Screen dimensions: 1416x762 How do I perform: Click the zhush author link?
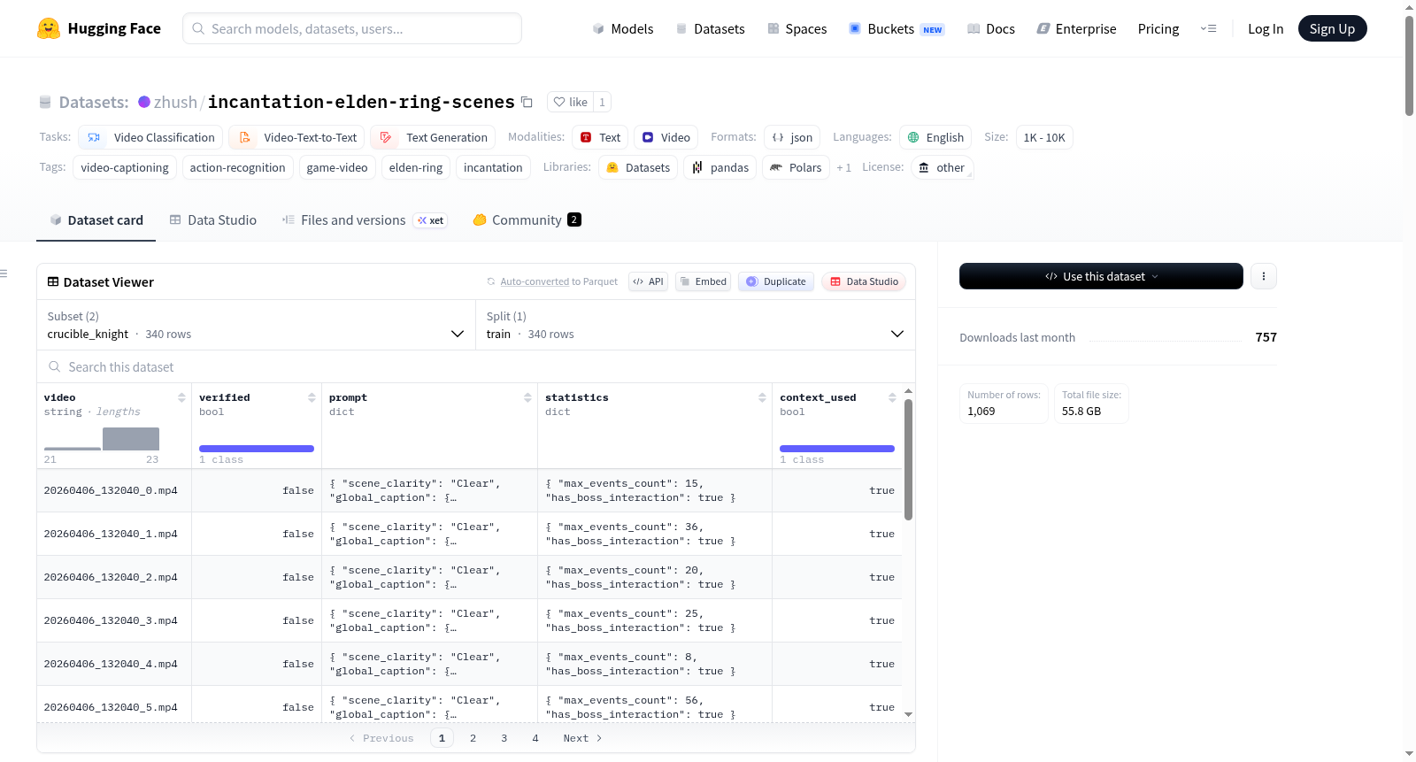[175, 102]
